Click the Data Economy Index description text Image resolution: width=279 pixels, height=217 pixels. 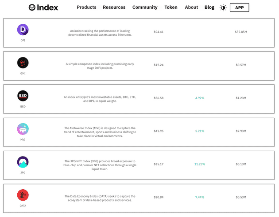pyautogui.click(x=100, y=198)
